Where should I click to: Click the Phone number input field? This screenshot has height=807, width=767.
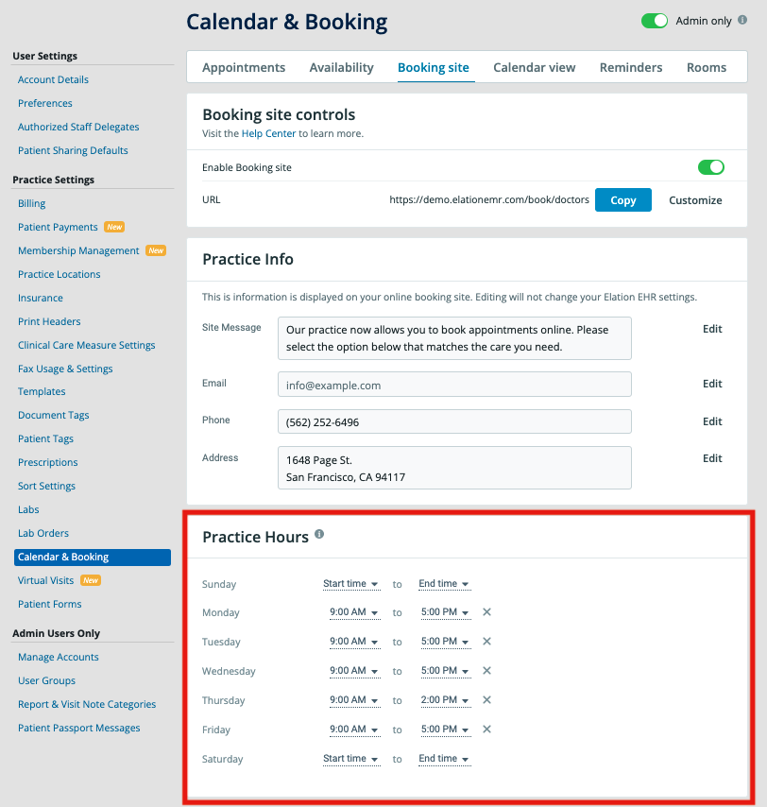click(453, 421)
